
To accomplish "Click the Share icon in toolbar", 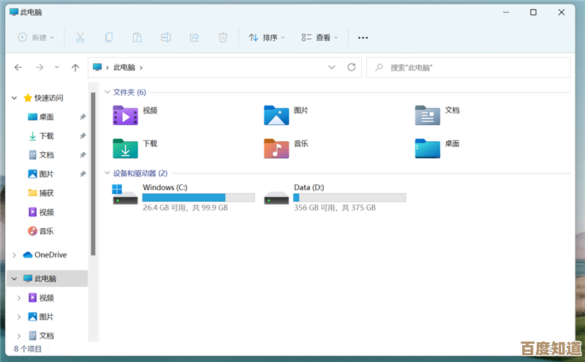I will click(195, 37).
